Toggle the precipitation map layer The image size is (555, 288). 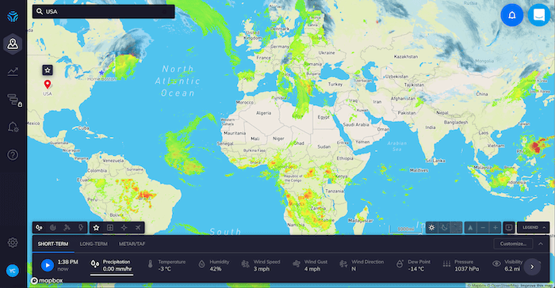point(40,228)
